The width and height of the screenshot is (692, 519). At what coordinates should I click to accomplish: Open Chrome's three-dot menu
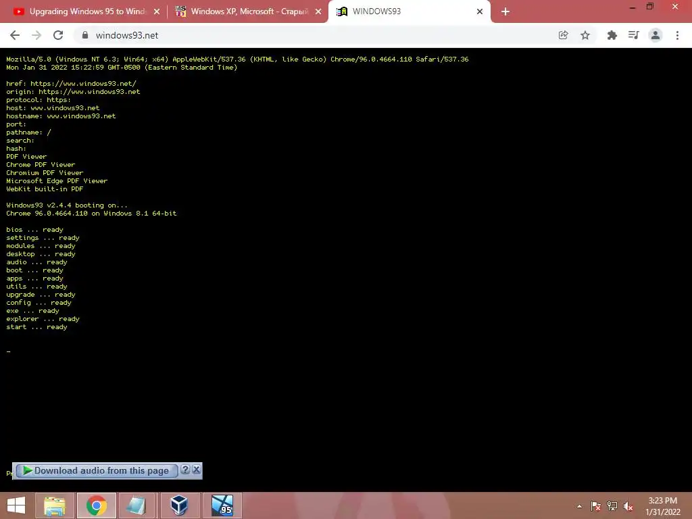677,35
